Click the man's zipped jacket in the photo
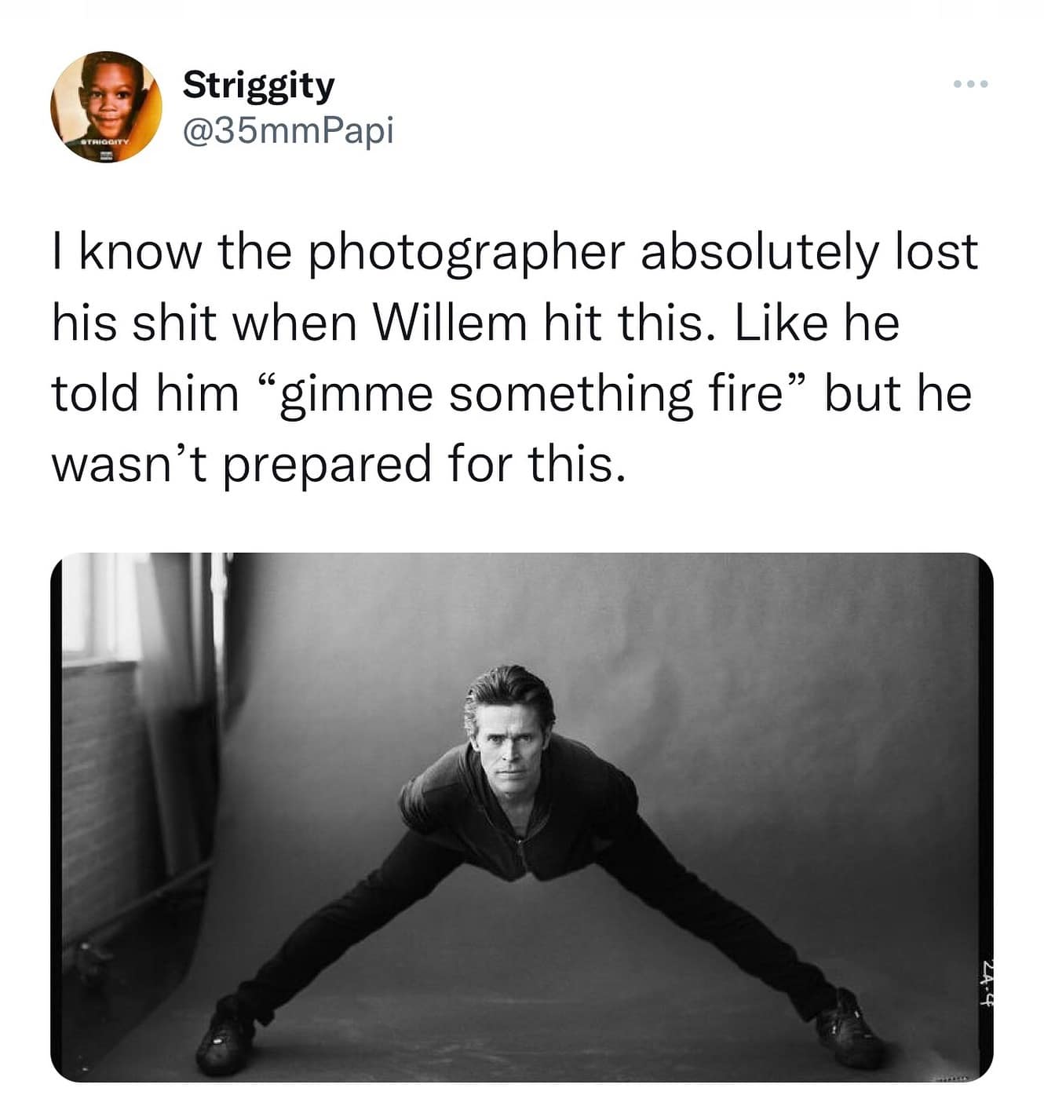The height and width of the screenshot is (1117, 1044). pos(518,816)
